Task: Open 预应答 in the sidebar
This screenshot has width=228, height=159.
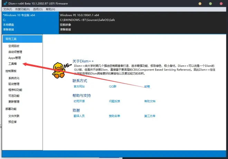Action: click(x=12, y=122)
